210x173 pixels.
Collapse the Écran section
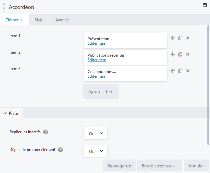tap(12, 113)
